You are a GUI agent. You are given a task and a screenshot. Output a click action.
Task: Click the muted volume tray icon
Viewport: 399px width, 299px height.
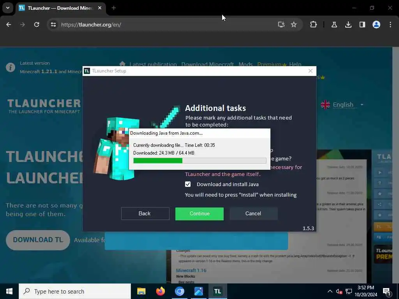pyautogui.click(x=339, y=292)
